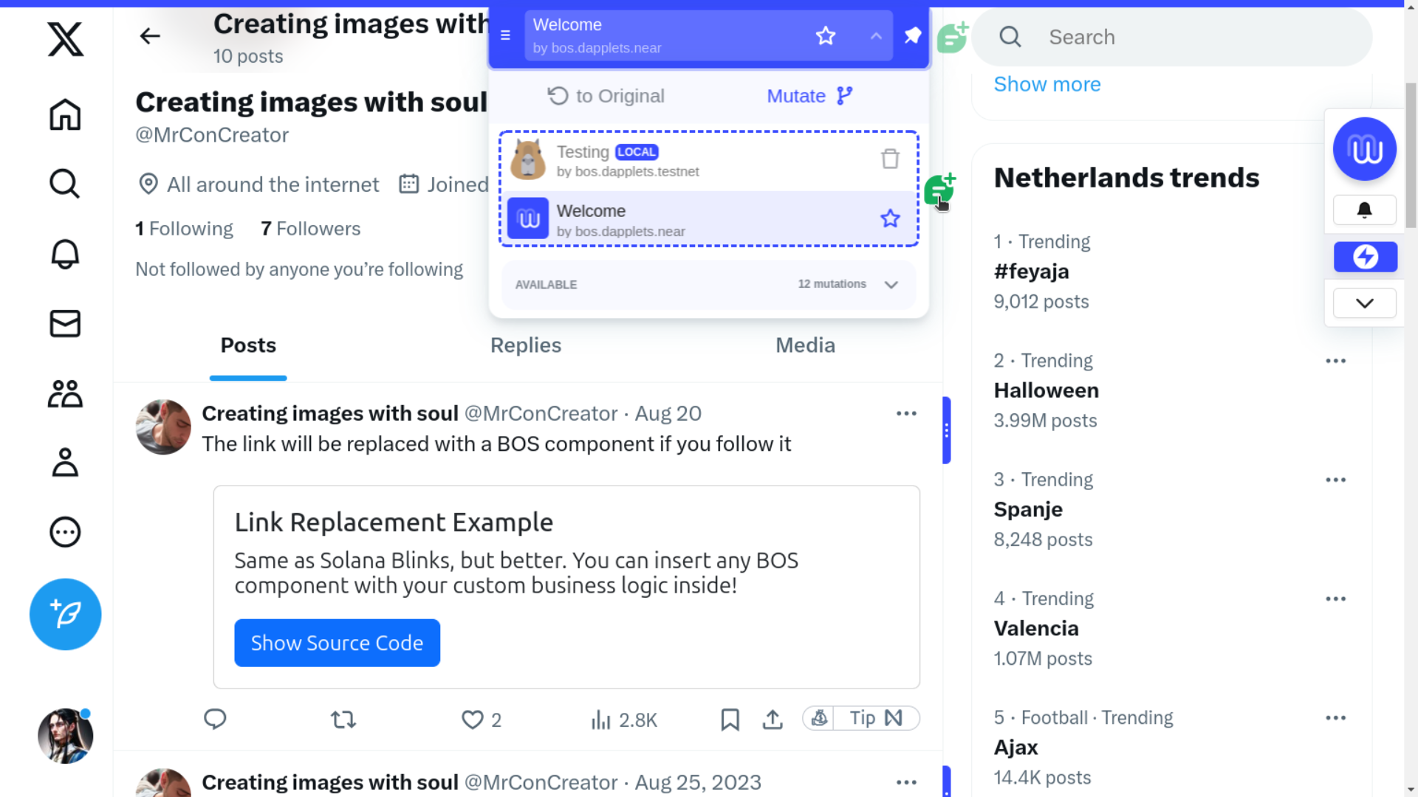Collapse the Mutable Web widget with the down chevron

[1364, 303]
